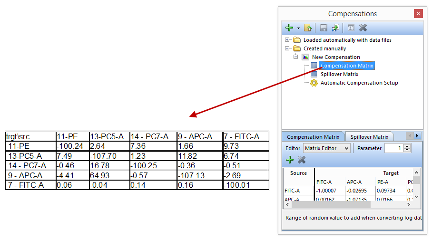Select the Compensation Matrix tab
This screenshot has width=432, height=240.
point(313,137)
